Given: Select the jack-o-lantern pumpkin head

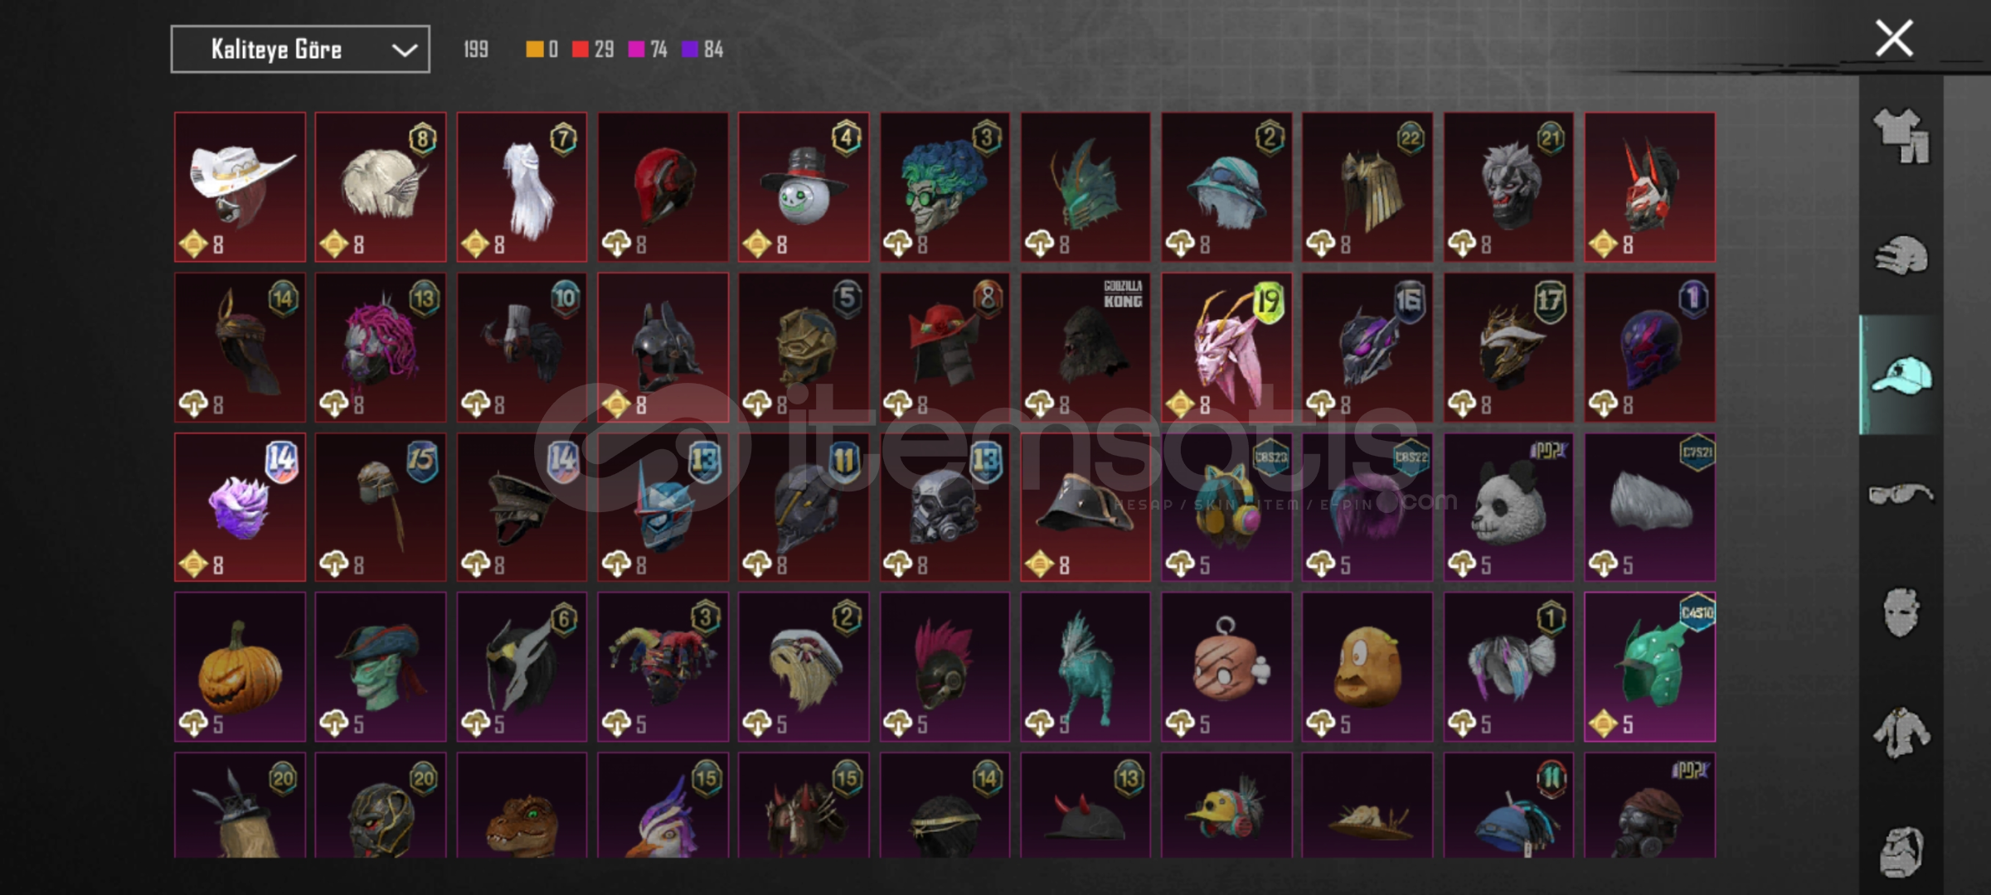Looking at the screenshot, I should coord(240,667).
